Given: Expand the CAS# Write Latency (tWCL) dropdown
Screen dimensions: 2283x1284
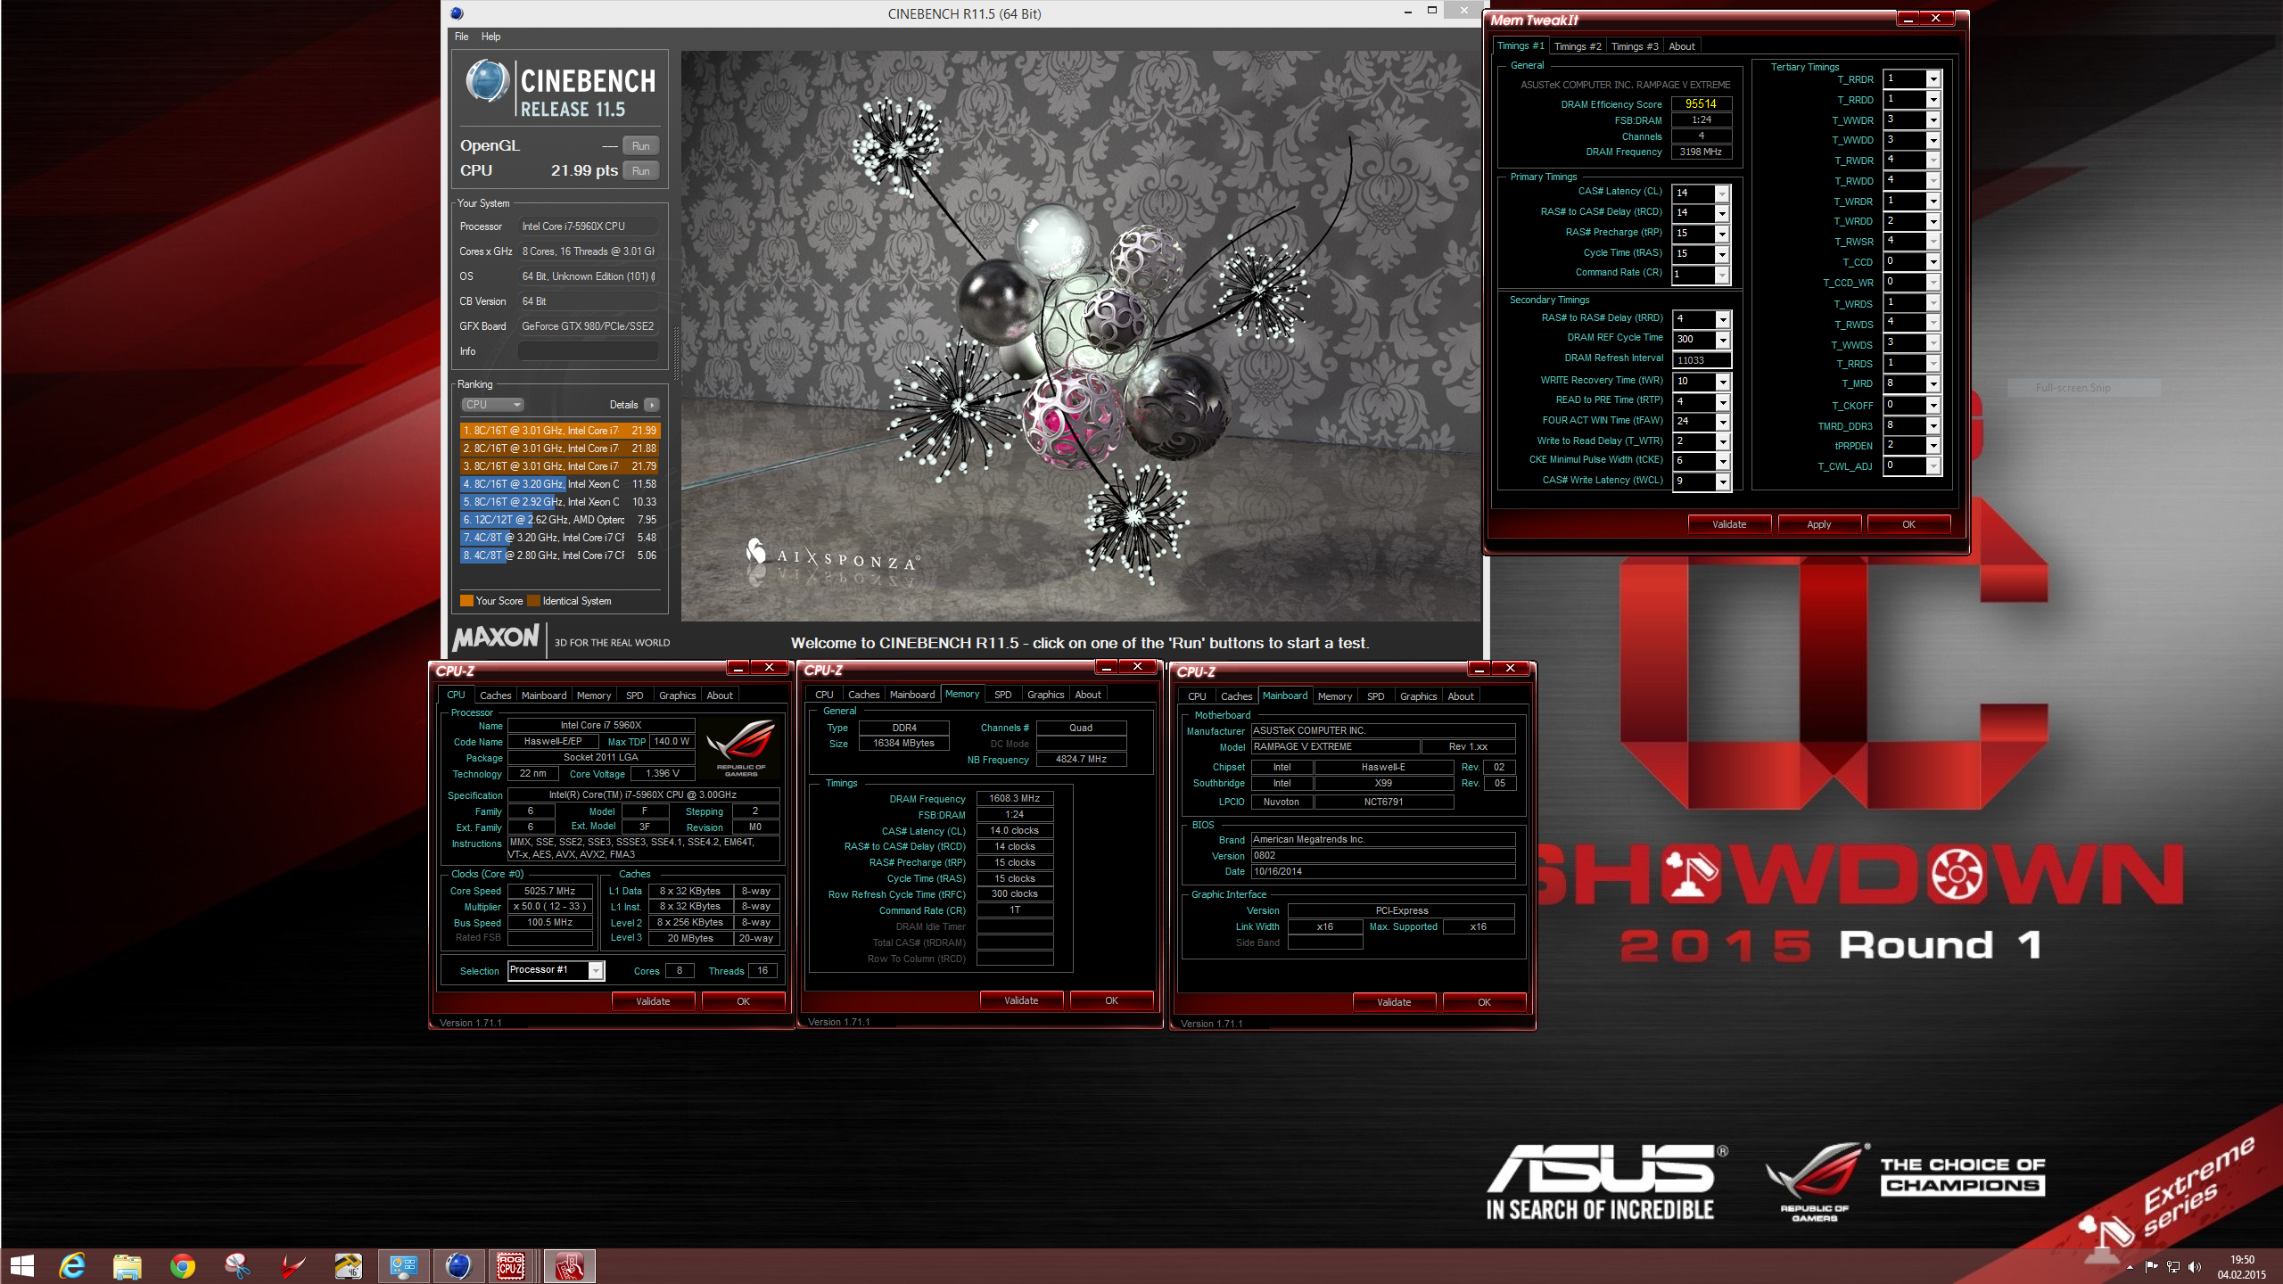Looking at the screenshot, I should (x=1722, y=481).
